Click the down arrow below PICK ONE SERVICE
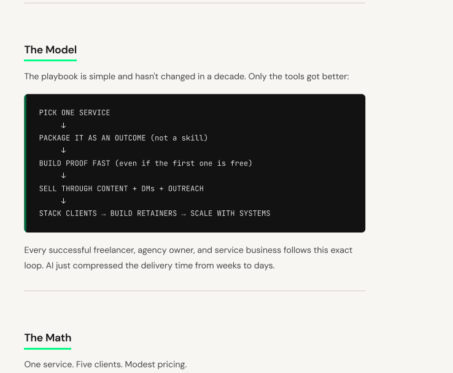Viewport: 453px width, 373px height. 64,125
